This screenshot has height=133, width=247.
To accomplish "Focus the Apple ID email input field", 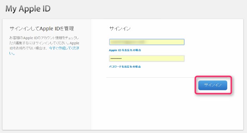I will tap(147, 42).
